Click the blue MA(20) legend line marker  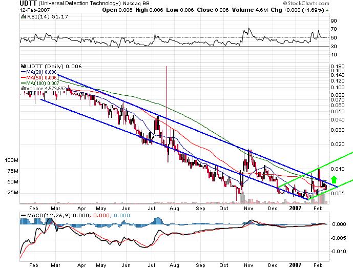[x=24, y=72]
